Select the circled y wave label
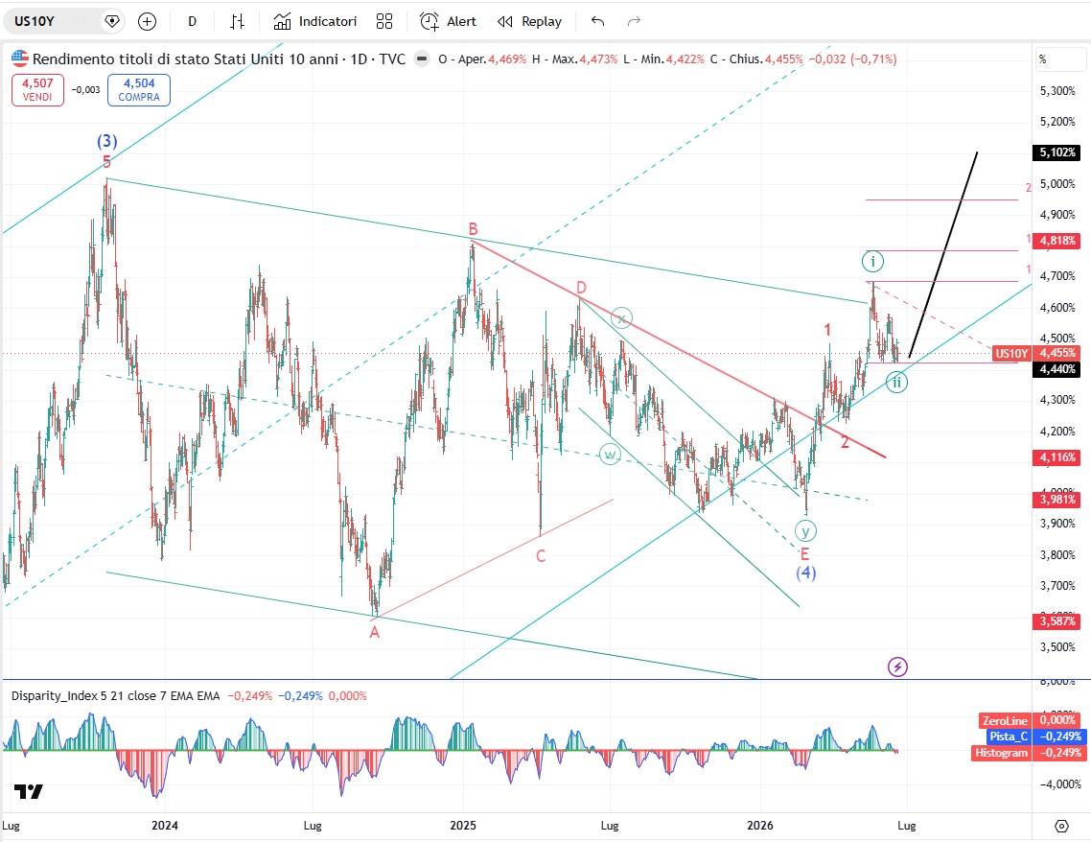 [805, 531]
